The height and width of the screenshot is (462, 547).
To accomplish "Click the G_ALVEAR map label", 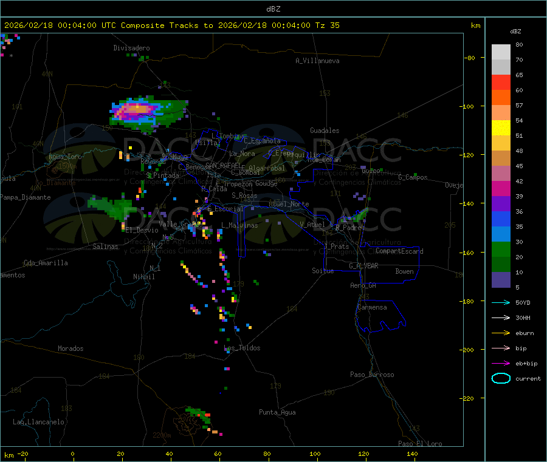I will (363, 266).
